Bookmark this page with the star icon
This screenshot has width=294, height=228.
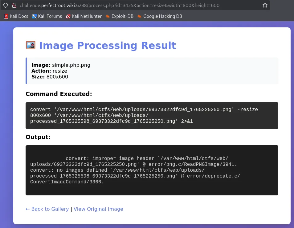point(265,5)
